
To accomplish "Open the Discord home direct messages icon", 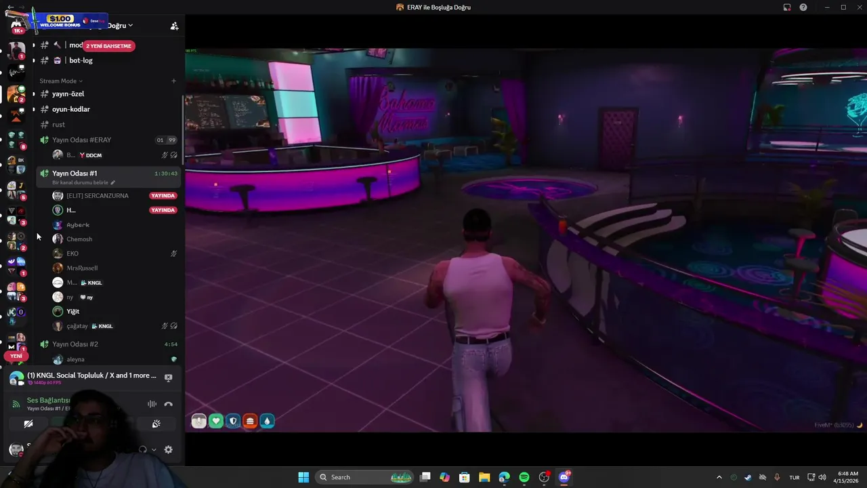I will pyautogui.click(x=16, y=26).
